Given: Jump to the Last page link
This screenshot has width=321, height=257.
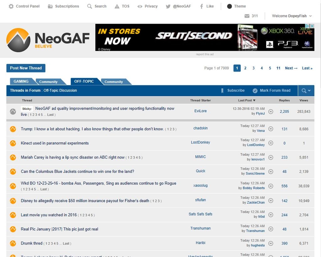Looking at the screenshot, I should coord(307,68).
